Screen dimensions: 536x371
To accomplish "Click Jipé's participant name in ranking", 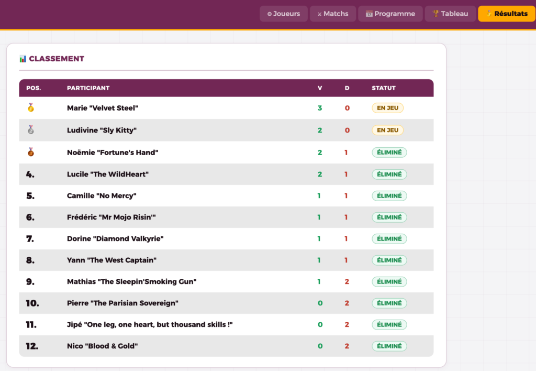I will point(150,324).
